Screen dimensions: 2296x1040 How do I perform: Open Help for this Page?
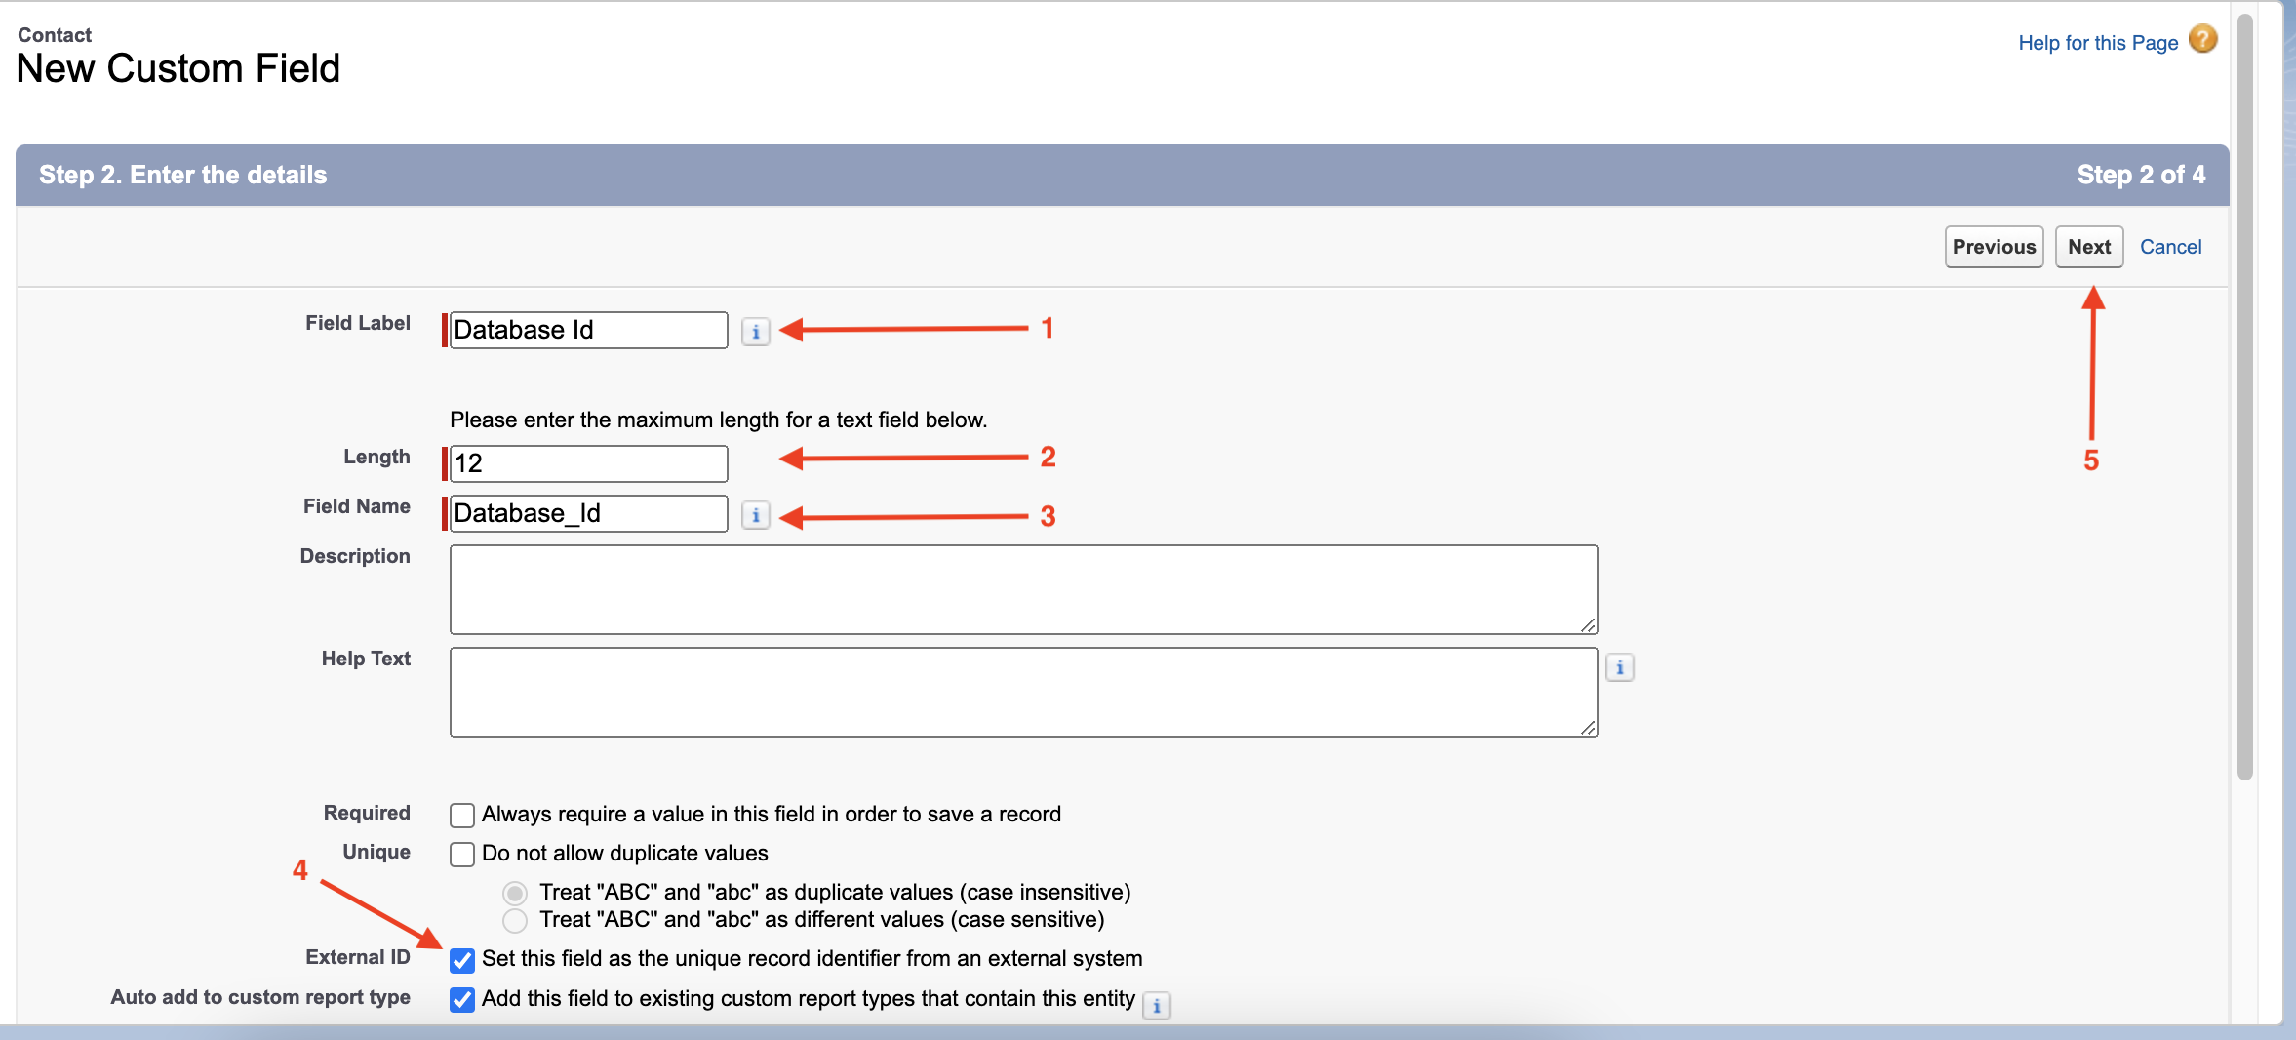2097,42
